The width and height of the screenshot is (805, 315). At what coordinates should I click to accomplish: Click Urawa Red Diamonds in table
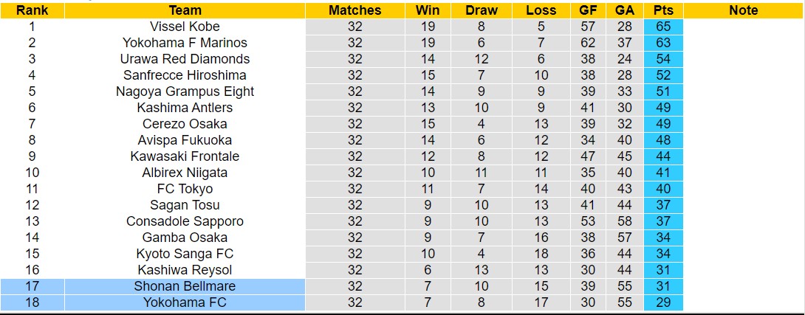185,59
